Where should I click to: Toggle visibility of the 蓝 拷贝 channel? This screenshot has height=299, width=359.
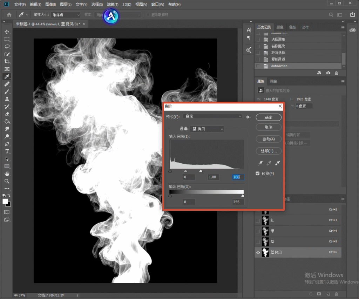(x=258, y=252)
